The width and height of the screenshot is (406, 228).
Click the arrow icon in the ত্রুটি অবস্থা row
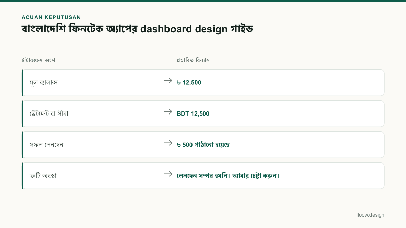click(x=168, y=174)
